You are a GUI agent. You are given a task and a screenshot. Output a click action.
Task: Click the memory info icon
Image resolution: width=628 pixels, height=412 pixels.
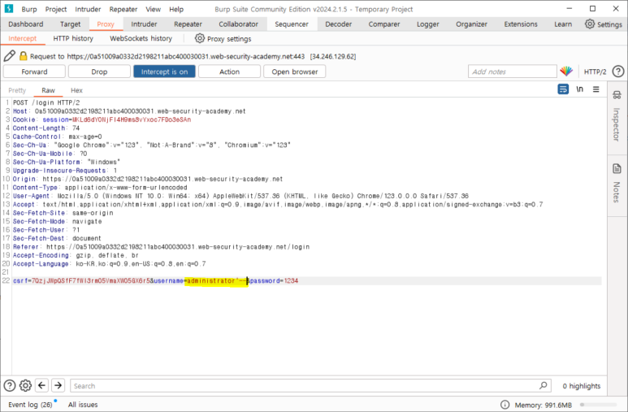click(x=505, y=405)
